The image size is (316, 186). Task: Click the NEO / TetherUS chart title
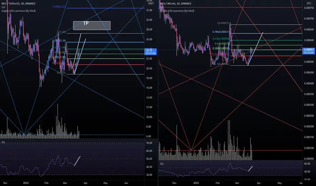[18, 4]
